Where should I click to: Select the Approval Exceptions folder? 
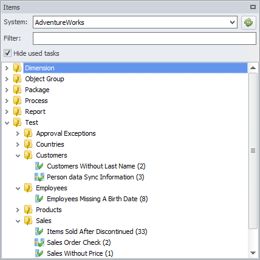[x=66, y=133]
